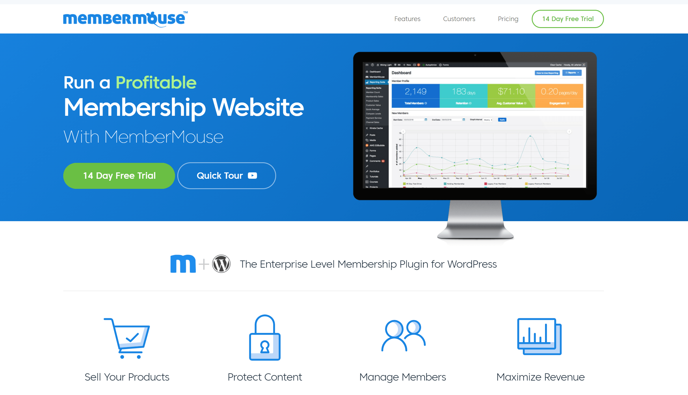Open the Features navigation menu item
The width and height of the screenshot is (688, 395).
(x=407, y=19)
